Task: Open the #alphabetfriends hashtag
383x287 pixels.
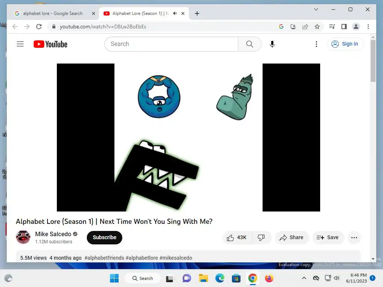Action: pyautogui.click(x=104, y=258)
